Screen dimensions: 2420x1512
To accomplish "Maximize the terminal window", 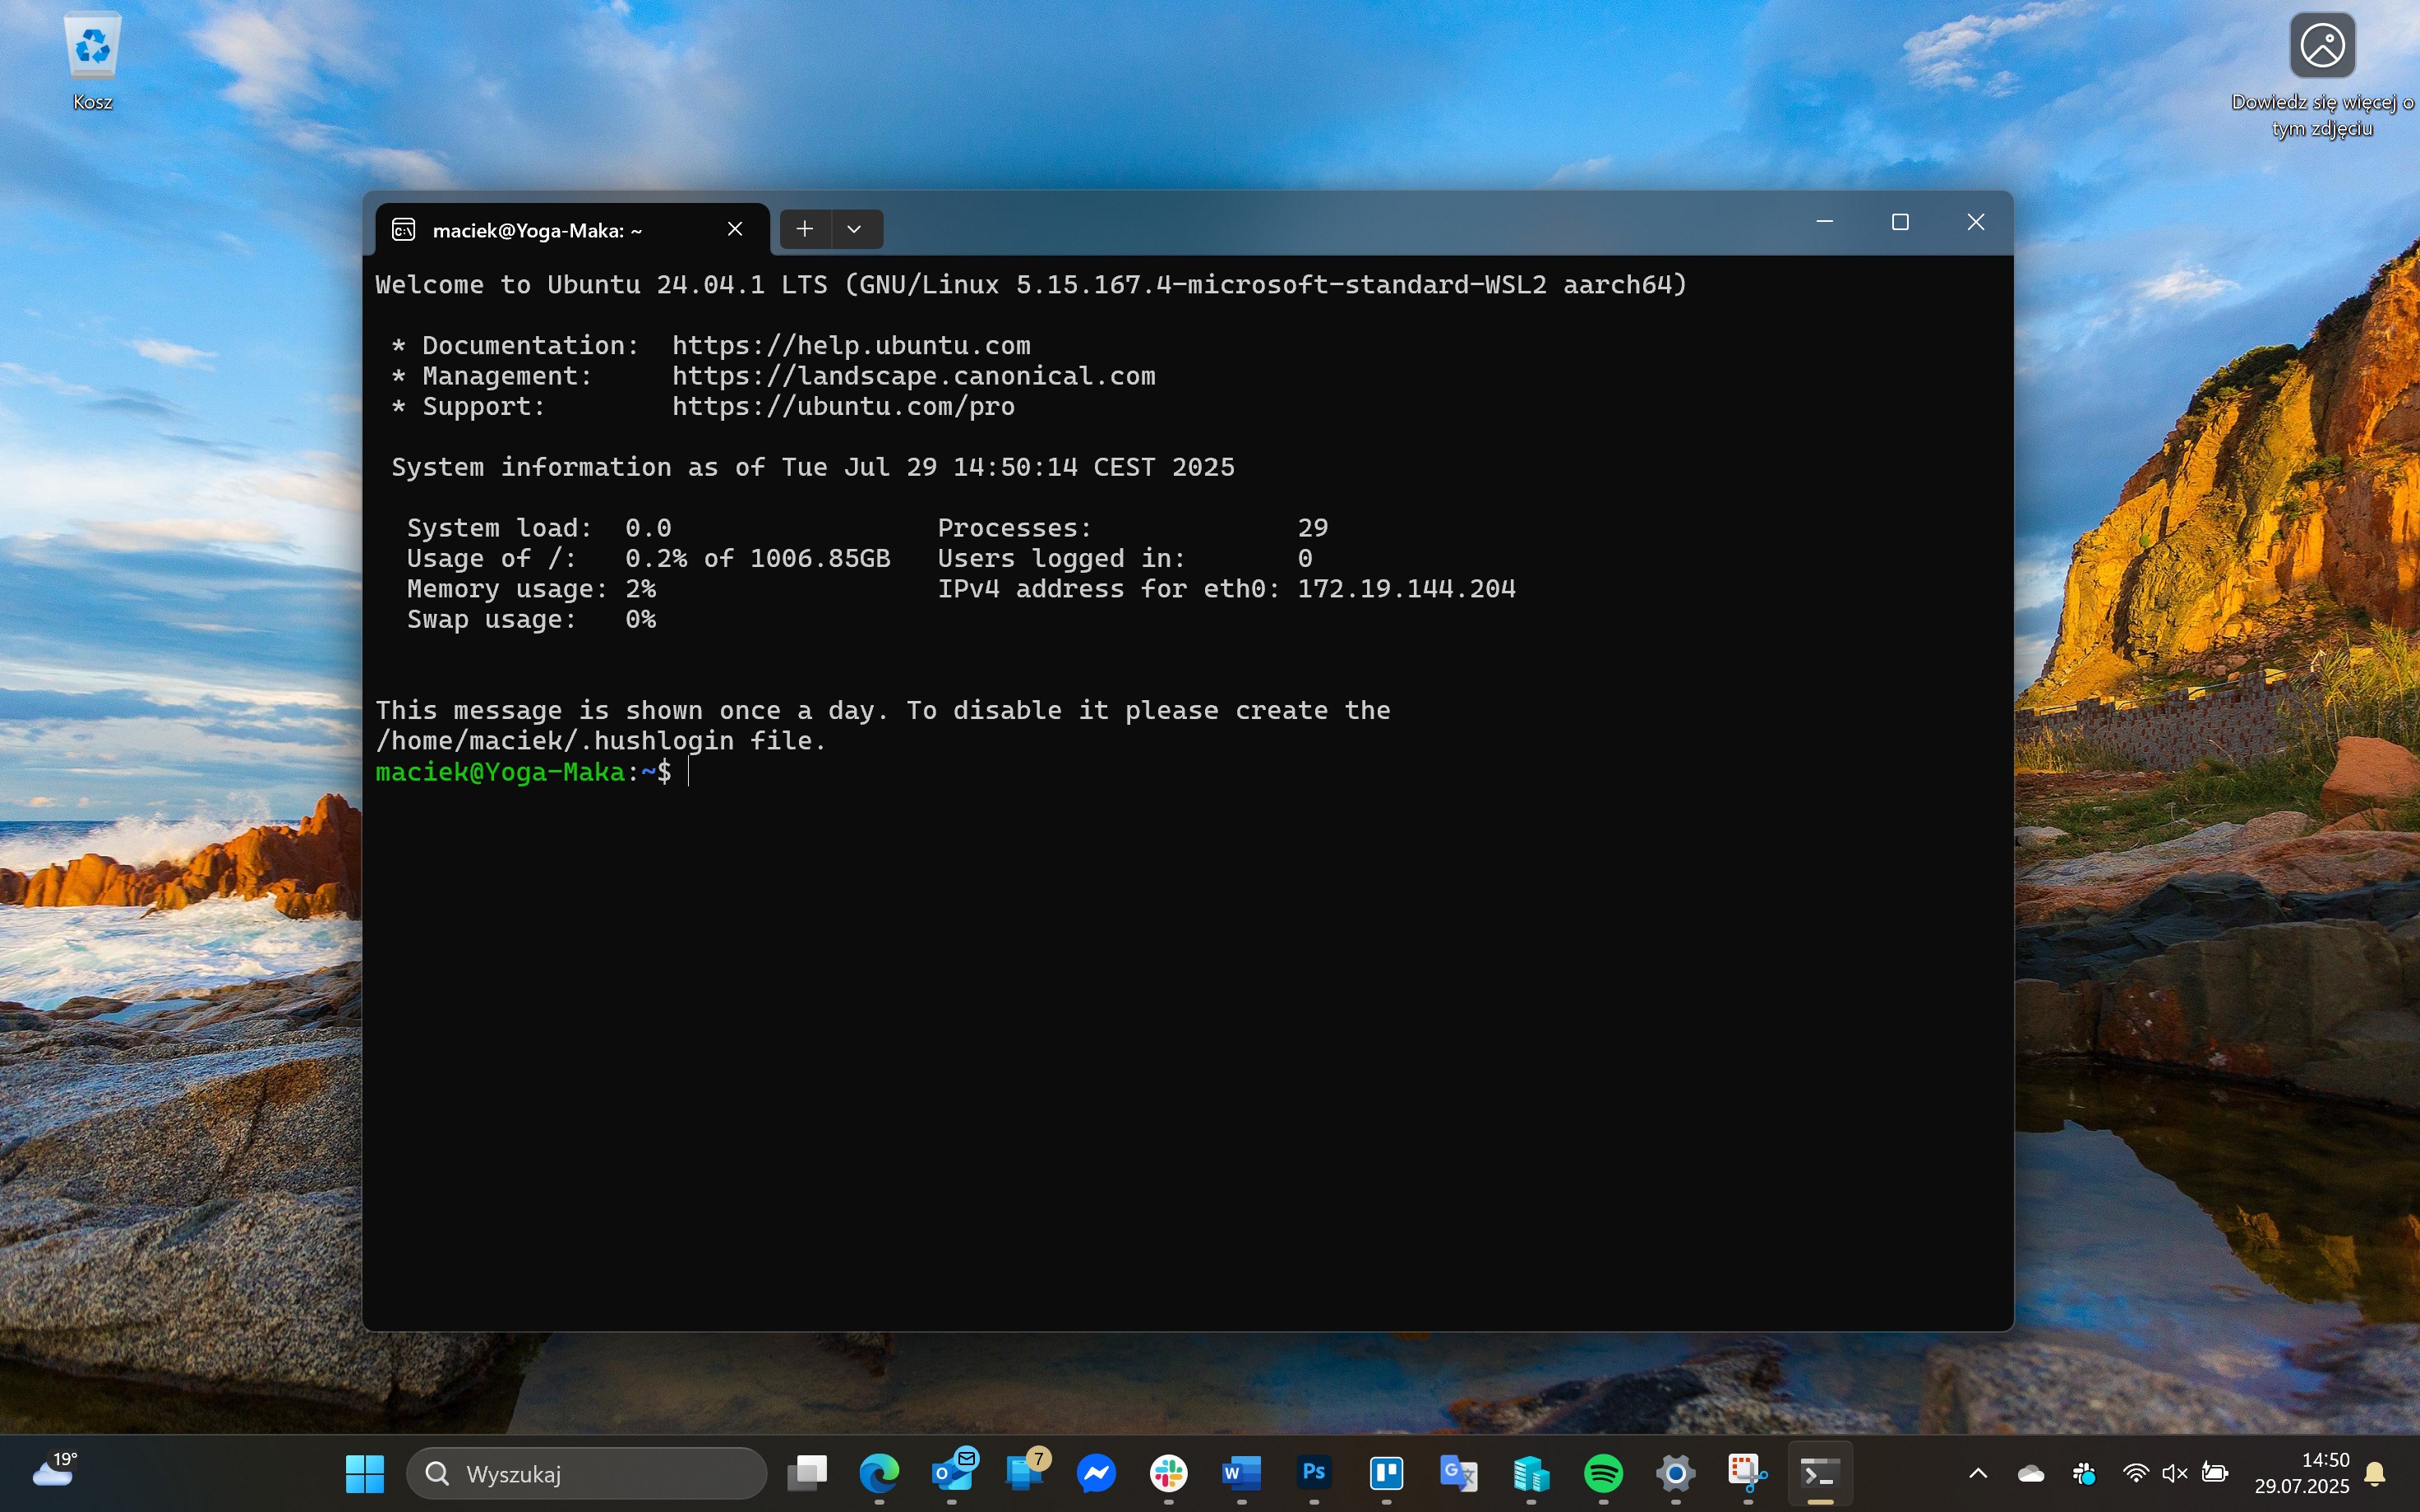I will (x=1900, y=222).
